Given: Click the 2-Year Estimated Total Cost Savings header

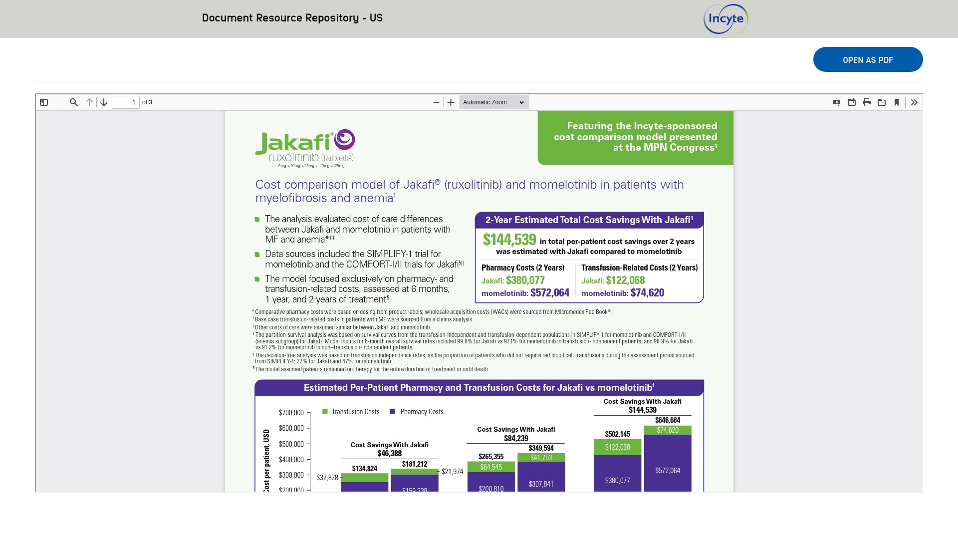Looking at the screenshot, I should click(589, 220).
